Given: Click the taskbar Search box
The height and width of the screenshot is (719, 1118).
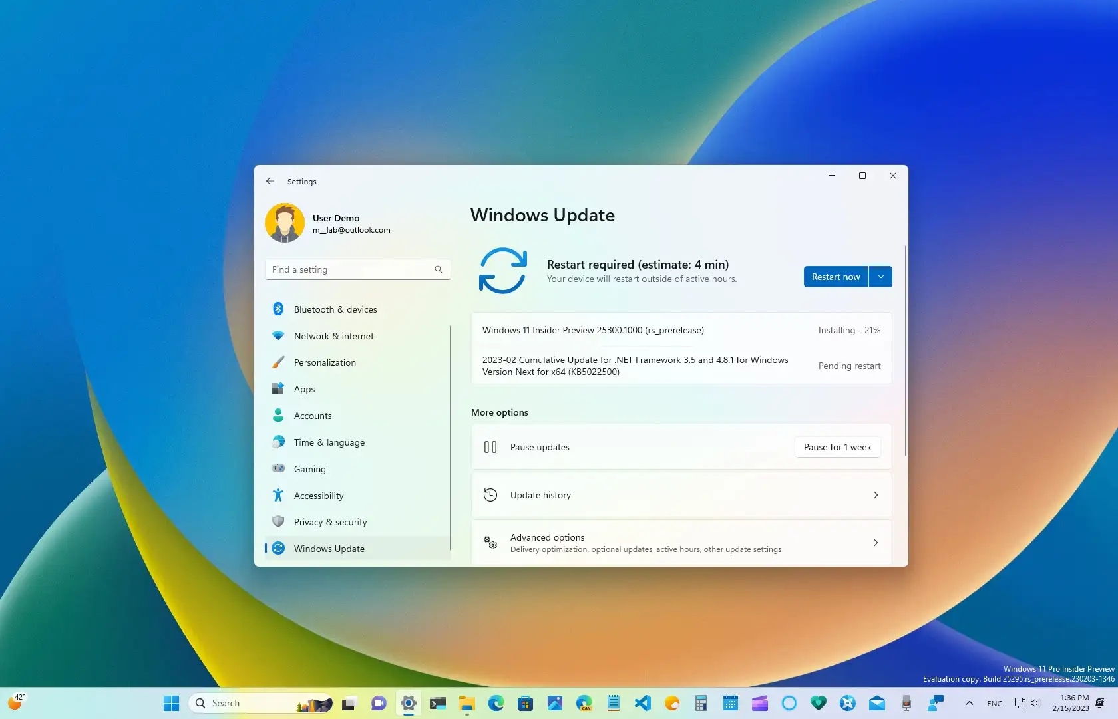Looking at the screenshot, I should coord(262,703).
